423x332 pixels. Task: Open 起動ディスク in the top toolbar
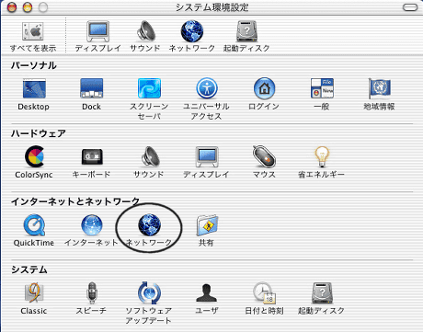pyautogui.click(x=246, y=31)
